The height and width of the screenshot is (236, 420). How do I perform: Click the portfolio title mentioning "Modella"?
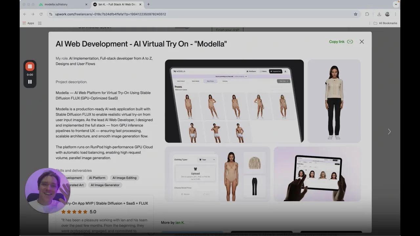(141, 44)
